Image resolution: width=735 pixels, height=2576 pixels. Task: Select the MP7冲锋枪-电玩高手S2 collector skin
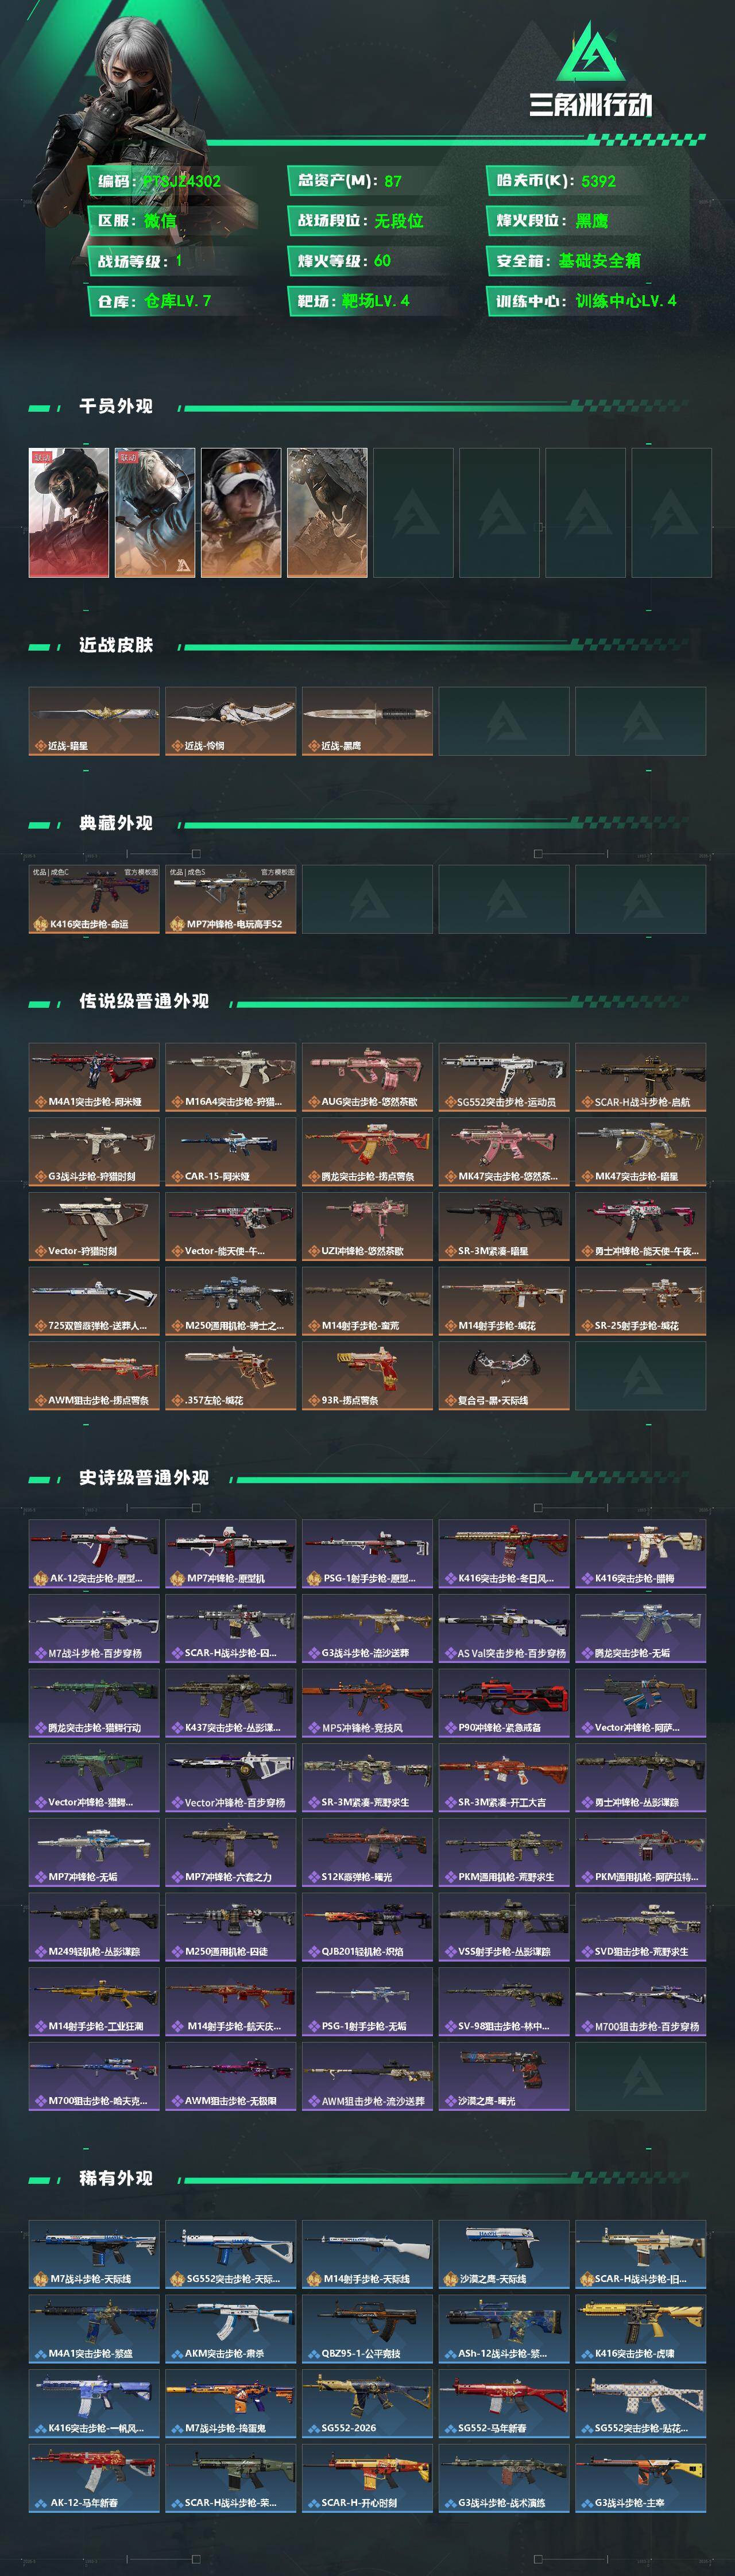pyautogui.click(x=231, y=899)
